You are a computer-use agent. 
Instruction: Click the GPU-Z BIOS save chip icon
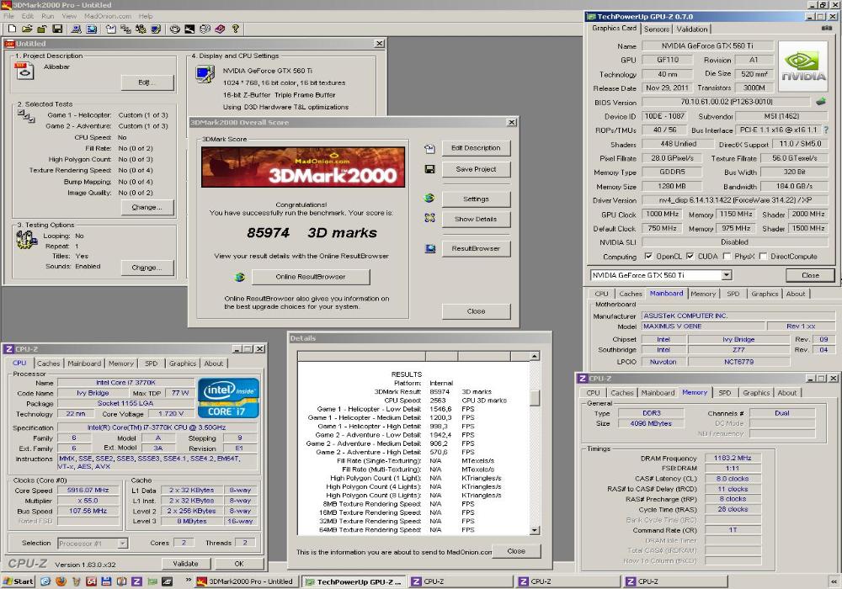coord(821,101)
